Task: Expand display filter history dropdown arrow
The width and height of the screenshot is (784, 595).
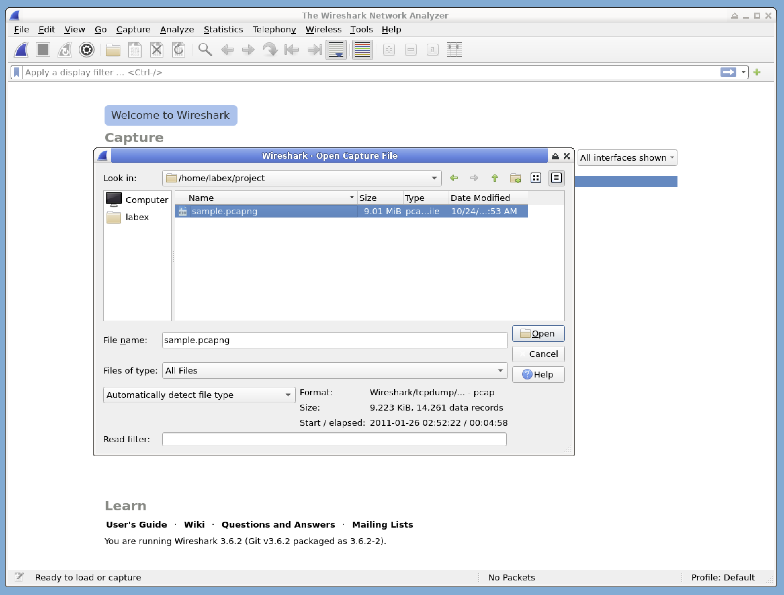Action: pyautogui.click(x=743, y=72)
